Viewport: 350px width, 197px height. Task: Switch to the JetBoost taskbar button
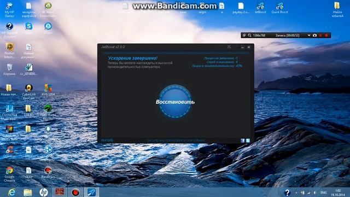[x=91, y=192]
